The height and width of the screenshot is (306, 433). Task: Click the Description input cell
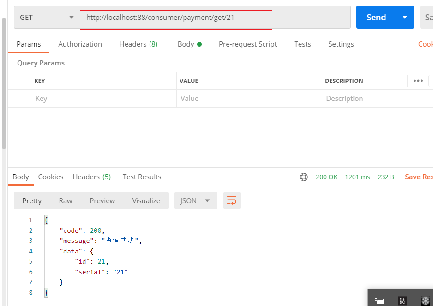point(377,99)
